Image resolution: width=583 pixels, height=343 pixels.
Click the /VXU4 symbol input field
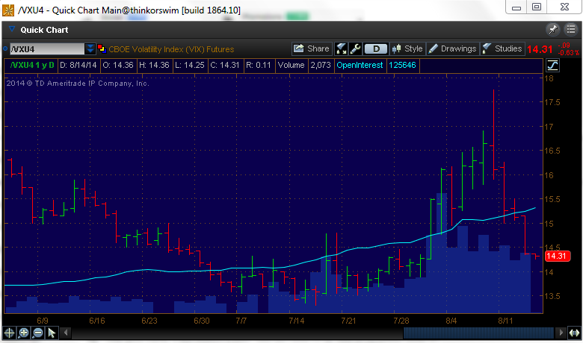coord(46,48)
